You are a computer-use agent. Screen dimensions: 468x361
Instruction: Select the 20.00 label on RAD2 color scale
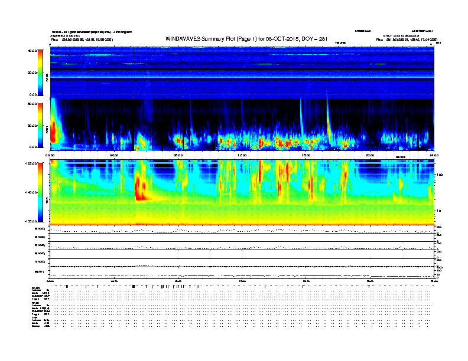[x=32, y=73]
